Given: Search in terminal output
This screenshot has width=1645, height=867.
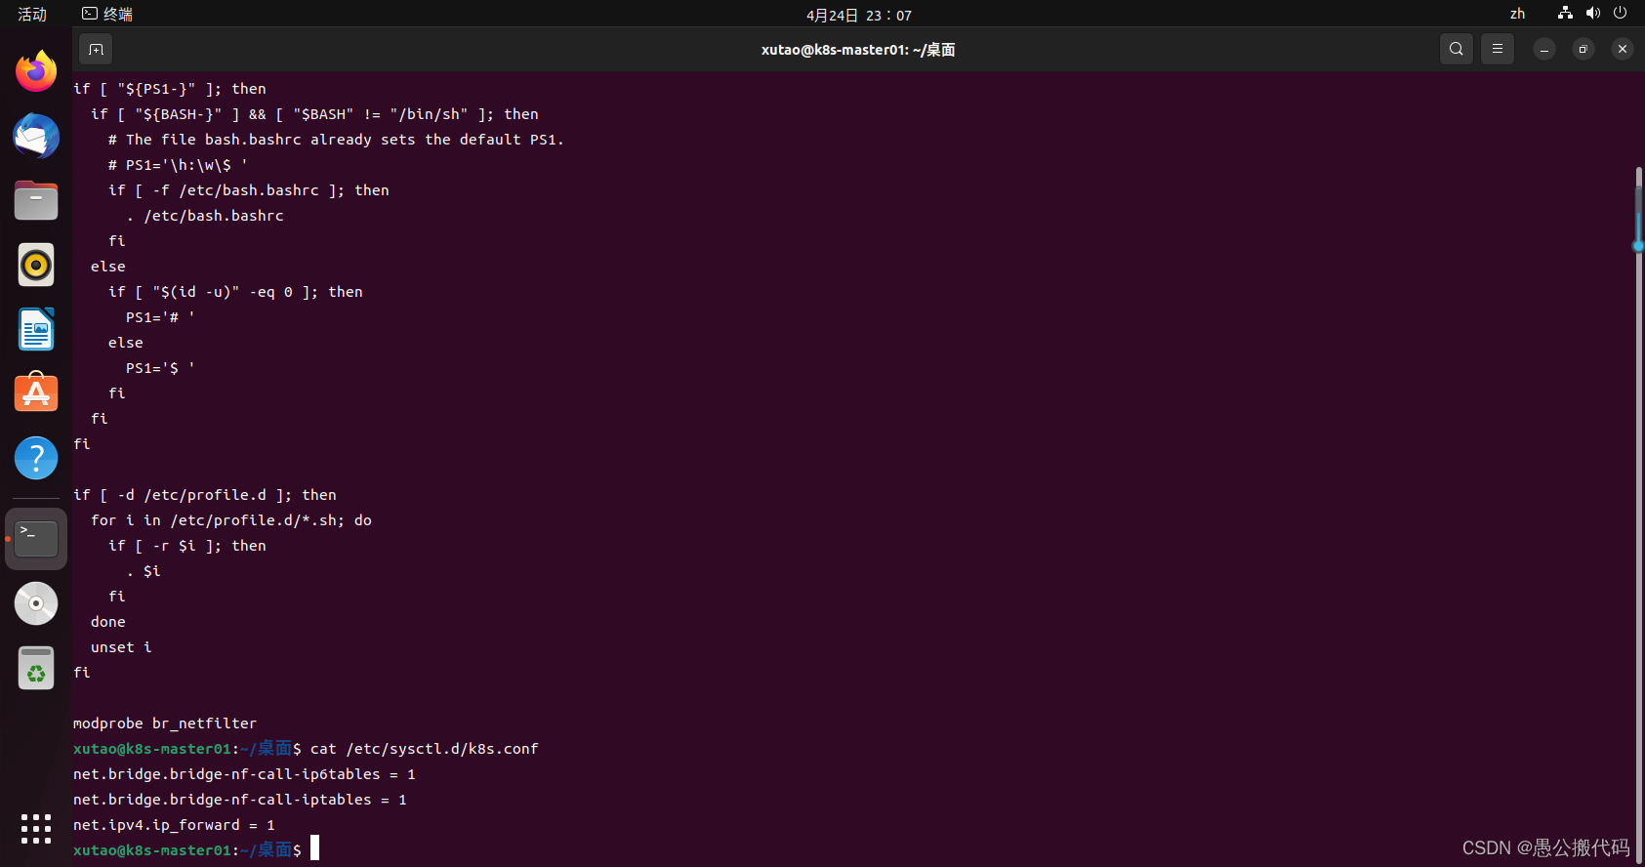Looking at the screenshot, I should click(x=1457, y=49).
